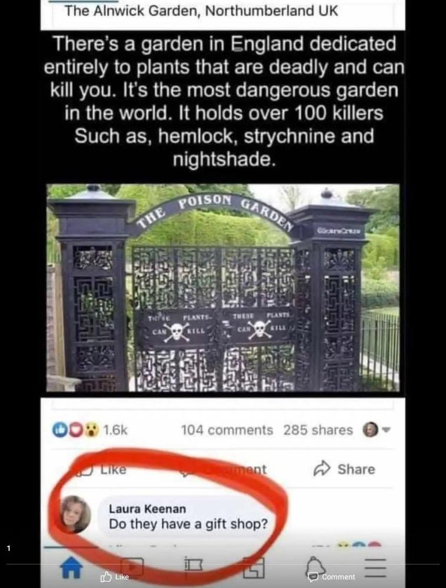Open the 104 comments link
Viewport: 446px width, 588px height.
227,430
